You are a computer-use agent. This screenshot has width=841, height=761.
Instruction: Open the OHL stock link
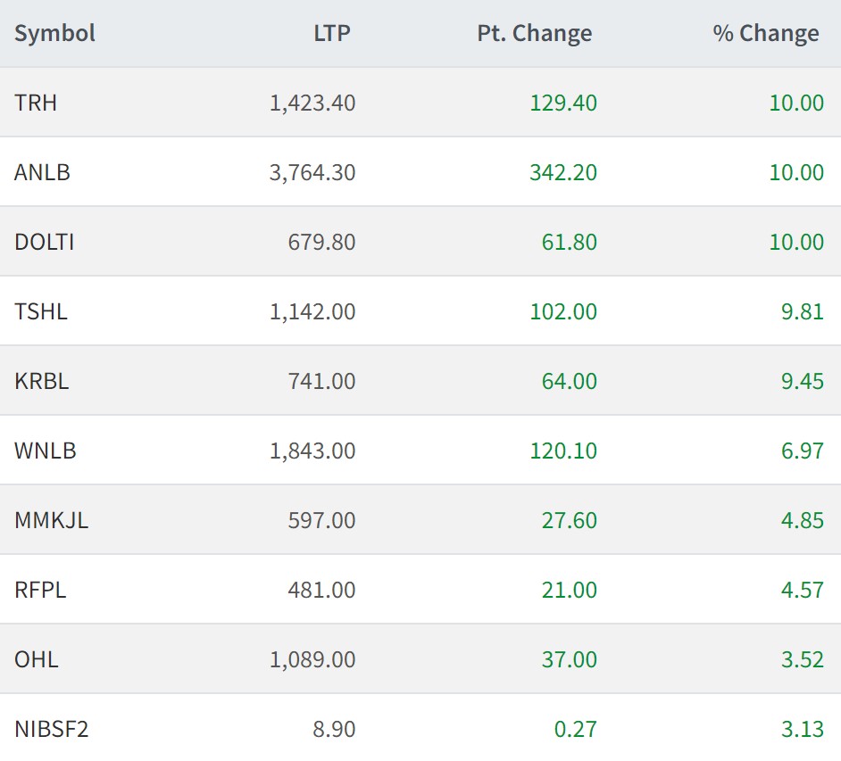(37, 659)
